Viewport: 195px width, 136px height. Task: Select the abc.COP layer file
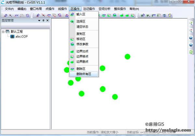(21, 37)
